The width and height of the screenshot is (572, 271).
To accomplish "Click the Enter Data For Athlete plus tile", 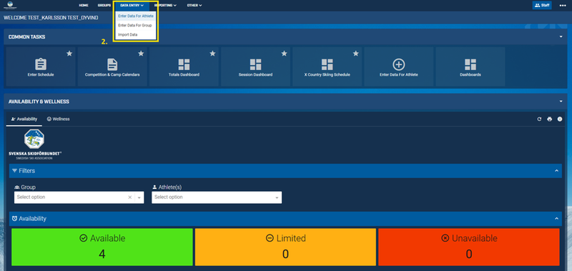I will (x=399, y=66).
